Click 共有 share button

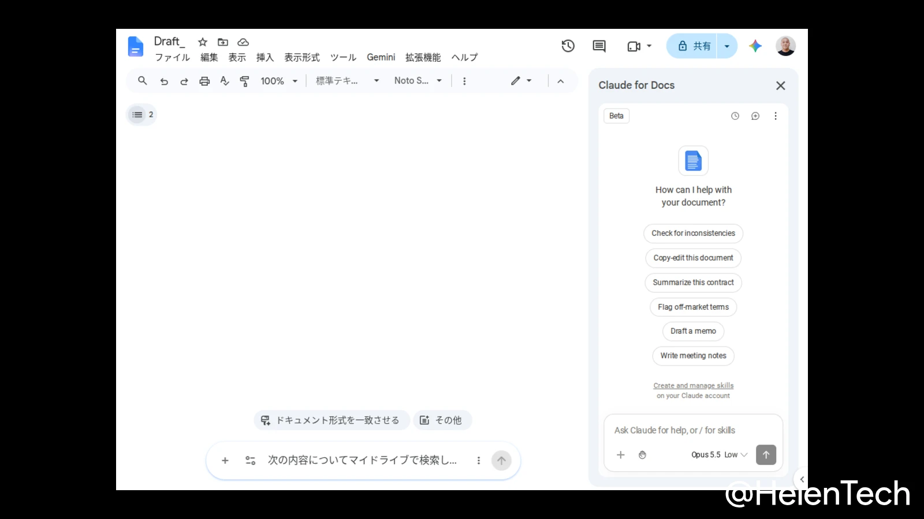point(692,46)
